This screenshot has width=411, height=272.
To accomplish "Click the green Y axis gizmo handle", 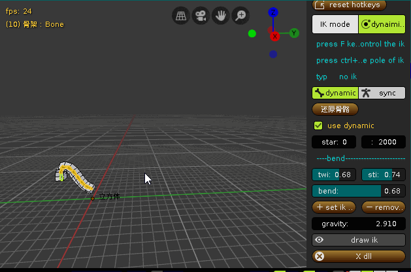I will click(x=294, y=33).
